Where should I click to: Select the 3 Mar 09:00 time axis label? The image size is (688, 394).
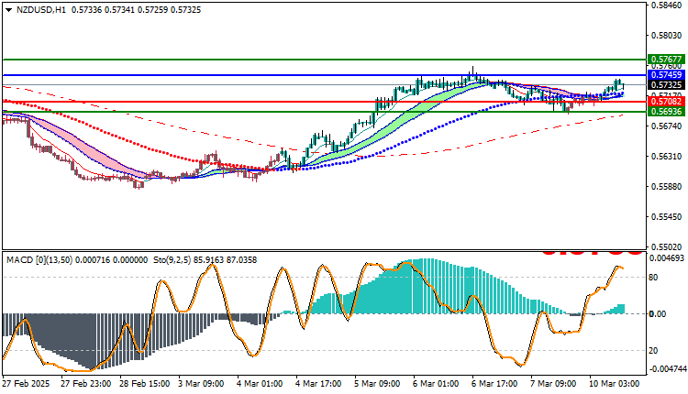point(201,384)
